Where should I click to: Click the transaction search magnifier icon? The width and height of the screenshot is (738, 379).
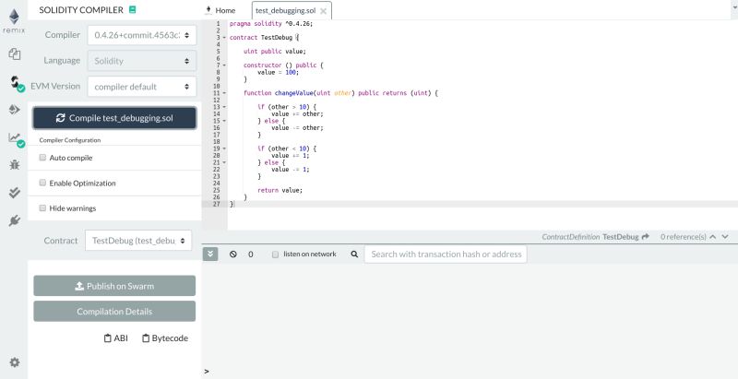pyautogui.click(x=354, y=255)
